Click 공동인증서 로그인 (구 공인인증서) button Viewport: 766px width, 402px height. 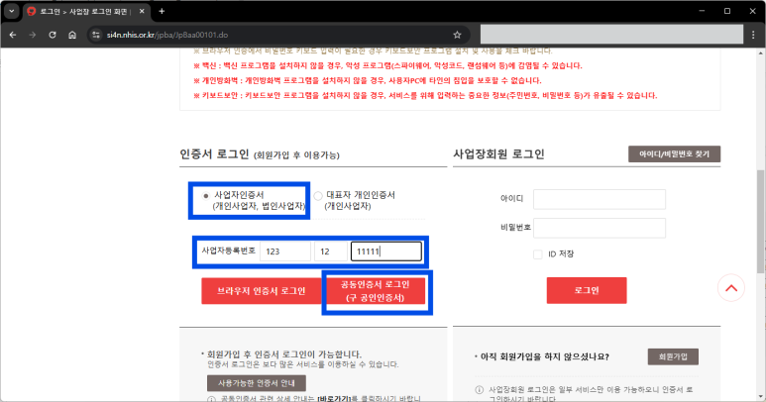[376, 291]
